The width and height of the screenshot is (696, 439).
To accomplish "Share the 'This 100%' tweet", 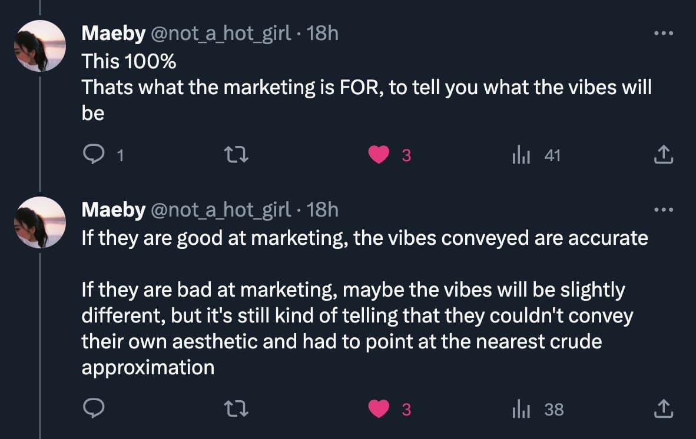I will pos(664,155).
